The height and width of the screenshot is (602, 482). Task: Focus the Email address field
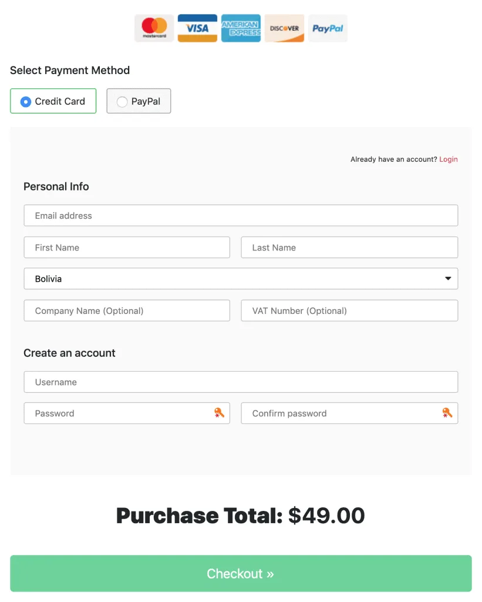point(241,216)
